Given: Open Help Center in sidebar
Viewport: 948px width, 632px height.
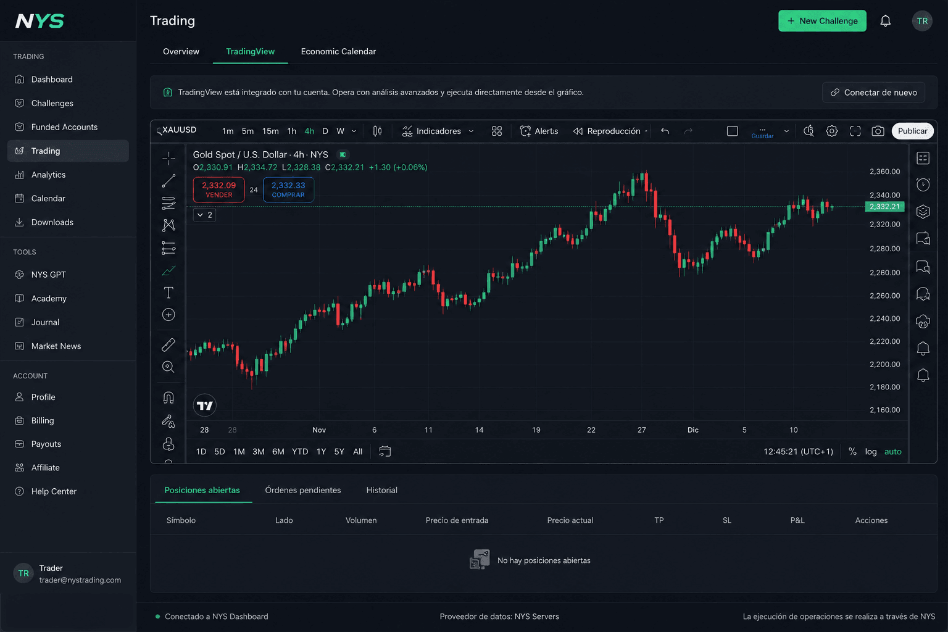Looking at the screenshot, I should [68, 491].
